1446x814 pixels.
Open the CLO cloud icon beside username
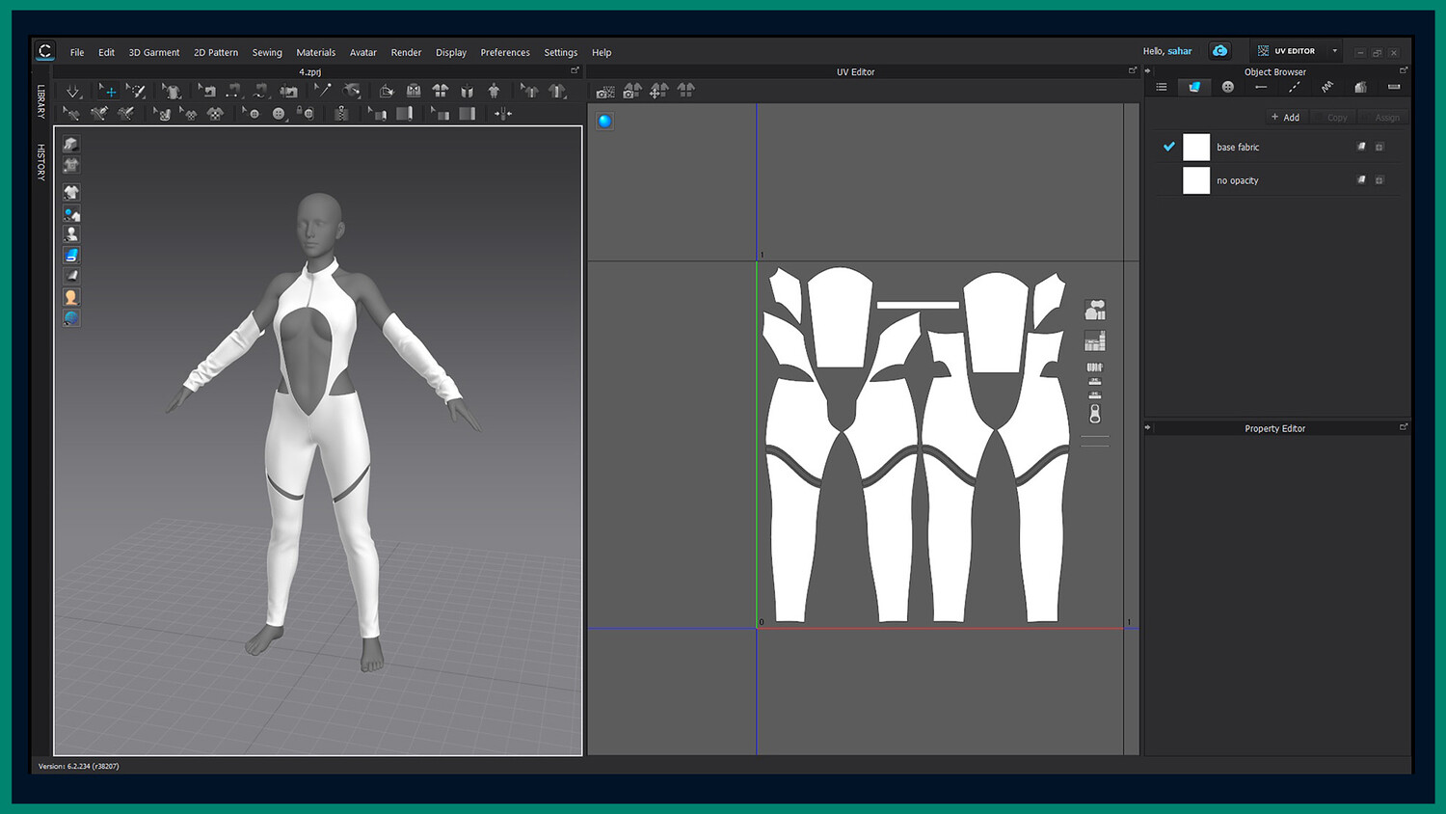pos(1219,51)
